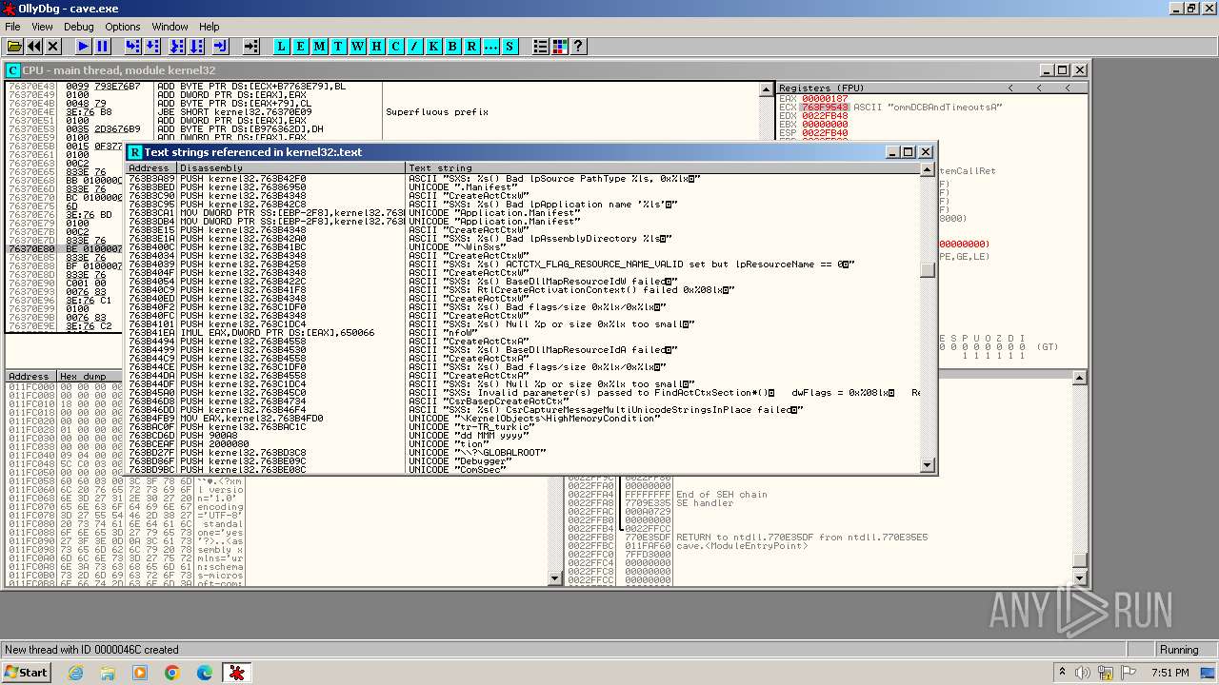Image resolution: width=1219 pixels, height=685 pixels.
Task: Open Appearance options colored grid icon
Action: click(560, 46)
